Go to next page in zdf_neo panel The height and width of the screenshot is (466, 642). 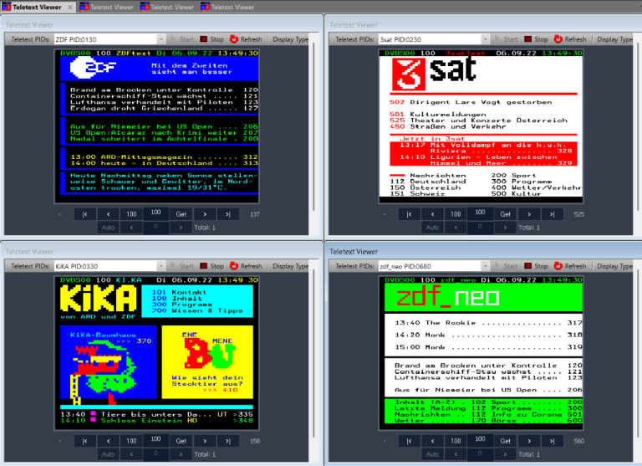[x=529, y=441]
